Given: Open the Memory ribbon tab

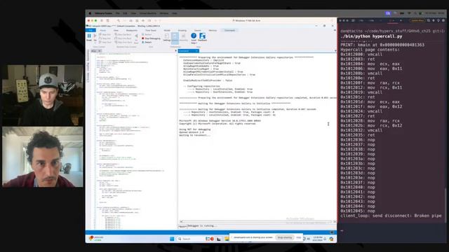Looking at the screenshot, I should [x=213, y=30].
